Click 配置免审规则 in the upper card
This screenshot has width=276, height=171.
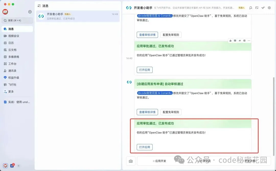click(x=171, y=35)
